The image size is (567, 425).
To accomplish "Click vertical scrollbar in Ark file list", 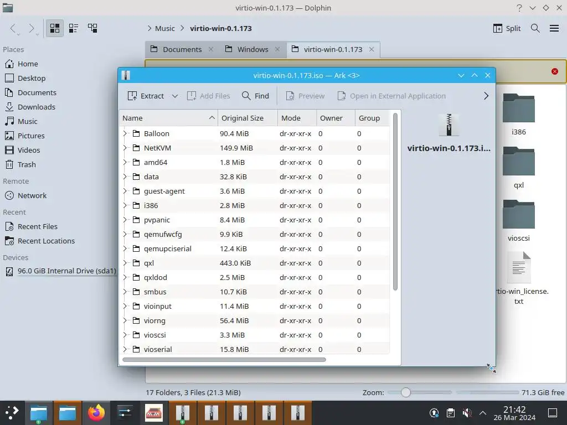I will (395, 201).
